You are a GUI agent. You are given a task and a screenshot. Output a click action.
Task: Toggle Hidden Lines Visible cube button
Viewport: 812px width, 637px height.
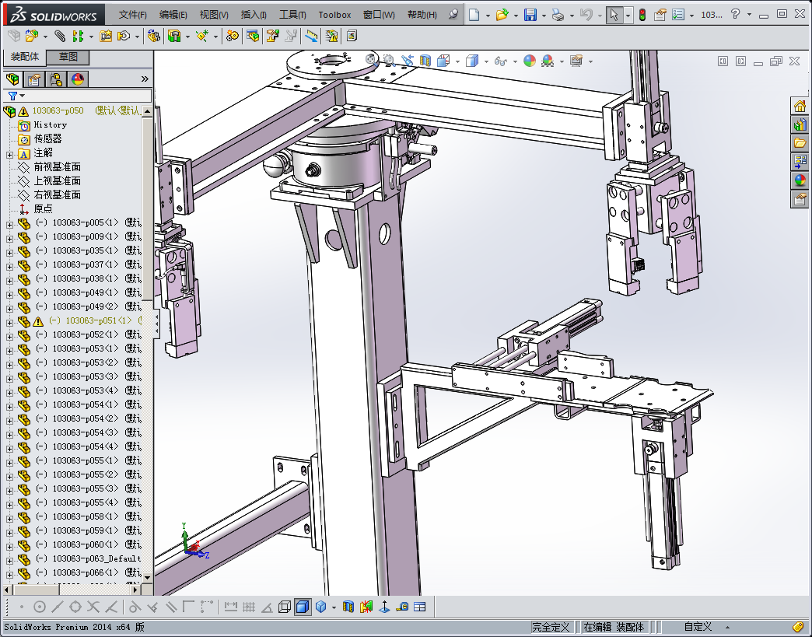coord(321,607)
